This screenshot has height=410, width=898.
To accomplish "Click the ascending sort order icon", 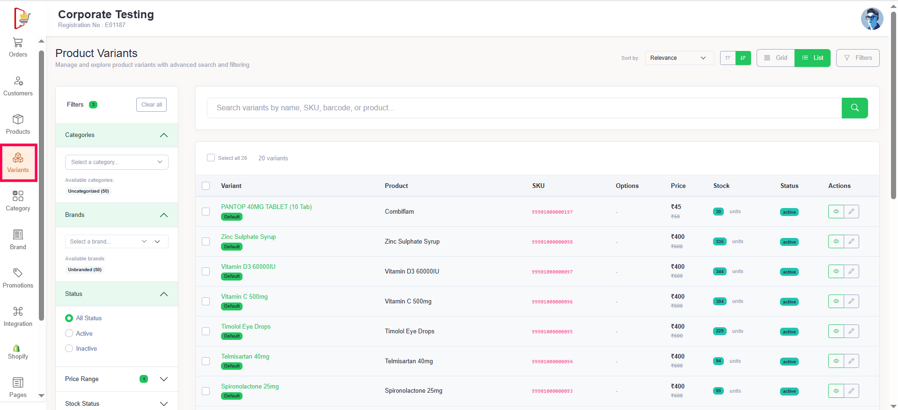I will pyautogui.click(x=728, y=58).
